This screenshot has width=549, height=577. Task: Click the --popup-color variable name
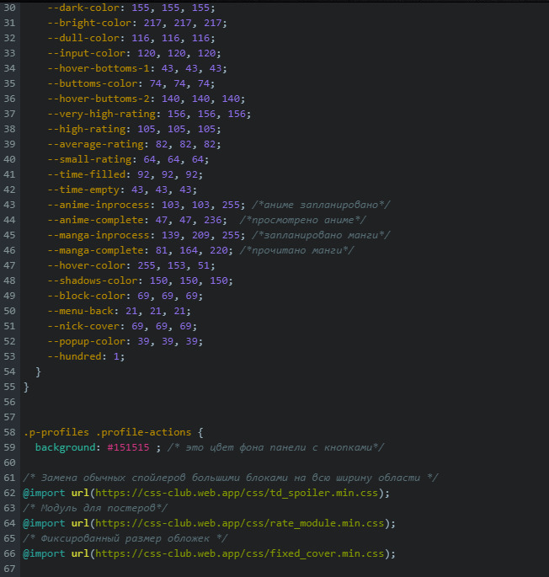(87, 341)
